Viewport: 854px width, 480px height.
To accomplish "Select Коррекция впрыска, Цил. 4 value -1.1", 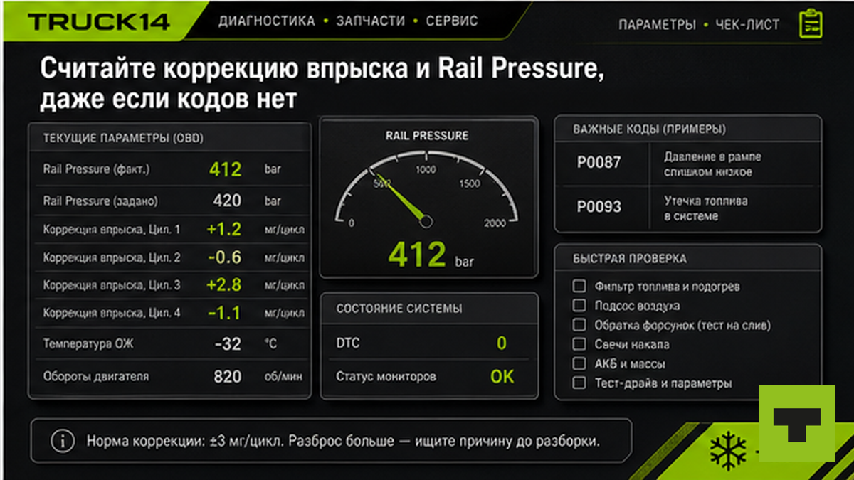I will click(x=225, y=313).
